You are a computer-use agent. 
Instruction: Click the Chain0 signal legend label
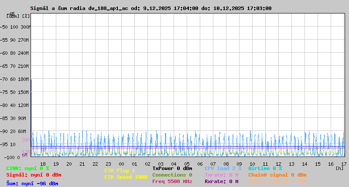277,175
